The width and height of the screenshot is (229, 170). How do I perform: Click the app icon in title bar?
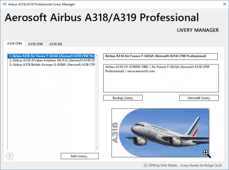click(5, 4)
